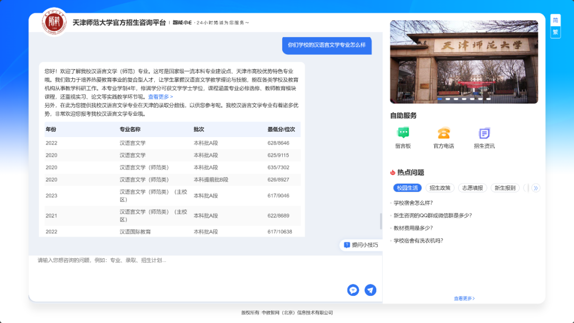574x323 pixels.
Task: Select the 校园生活 category tab
Action: coord(408,188)
